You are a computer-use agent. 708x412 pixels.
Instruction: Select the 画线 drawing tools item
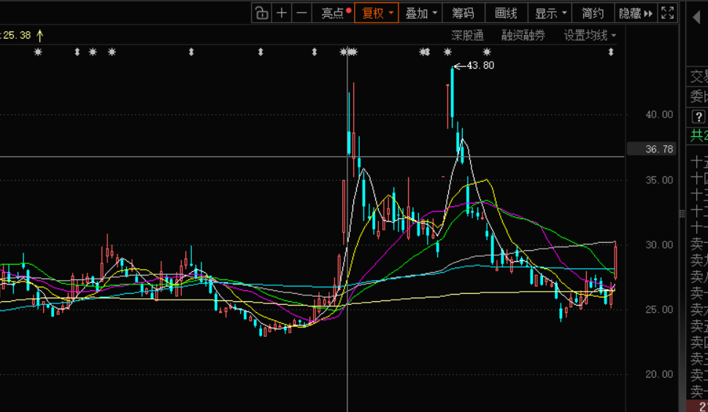pyautogui.click(x=506, y=13)
